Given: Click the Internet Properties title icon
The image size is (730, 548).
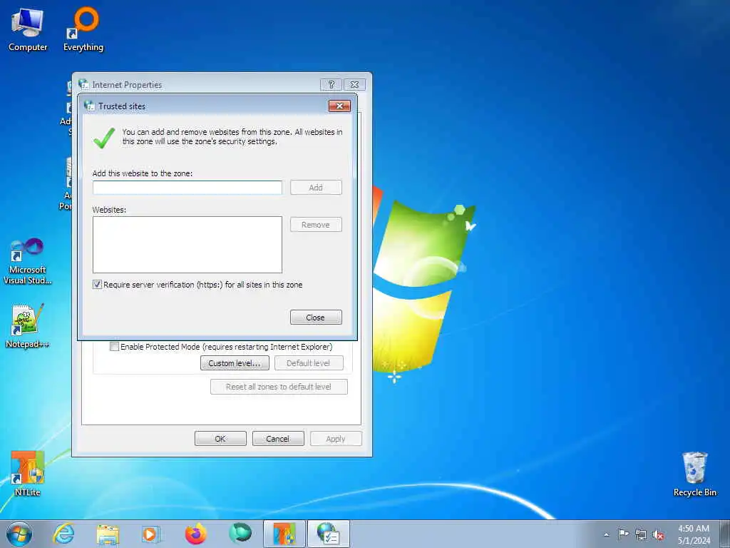Looking at the screenshot, I should coord(84,84).
